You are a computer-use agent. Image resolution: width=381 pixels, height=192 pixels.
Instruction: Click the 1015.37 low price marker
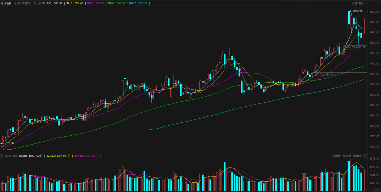[x=8, y=143]
